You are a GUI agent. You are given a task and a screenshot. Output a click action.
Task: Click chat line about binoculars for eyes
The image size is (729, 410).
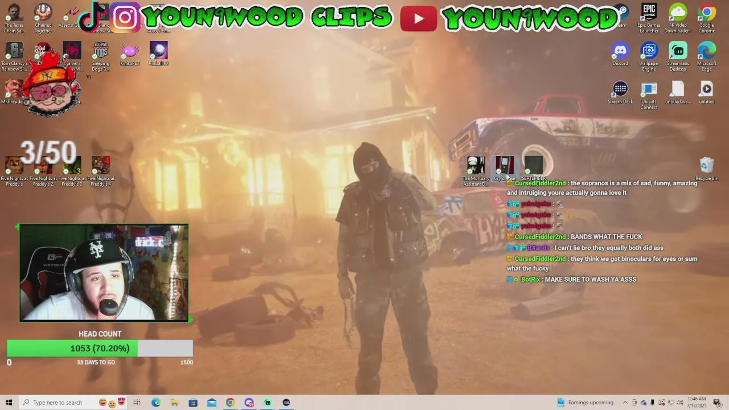pyautogui.click(x=602, y=264)
